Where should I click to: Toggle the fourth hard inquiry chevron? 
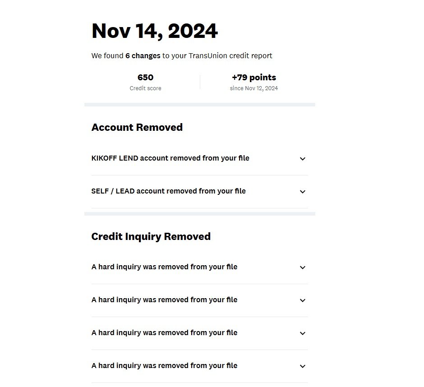click(303, 366)
